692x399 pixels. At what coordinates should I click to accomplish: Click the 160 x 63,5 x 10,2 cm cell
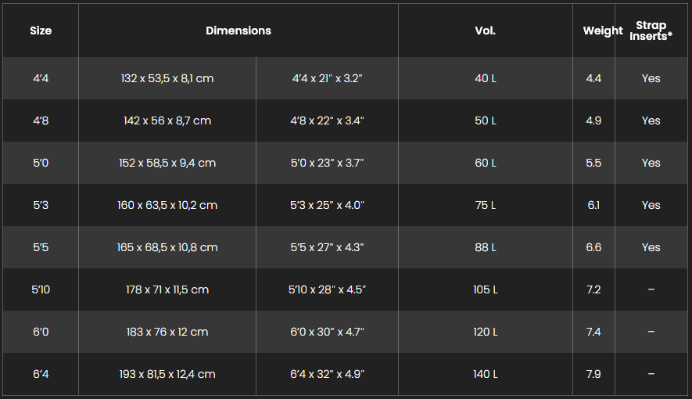pyautogui.click(x=167, y=205)
